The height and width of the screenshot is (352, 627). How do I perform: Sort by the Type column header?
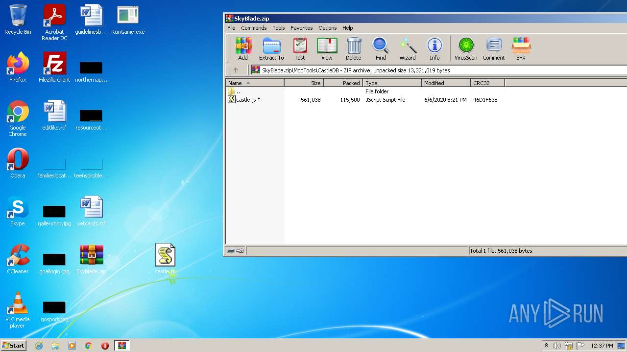392,83
